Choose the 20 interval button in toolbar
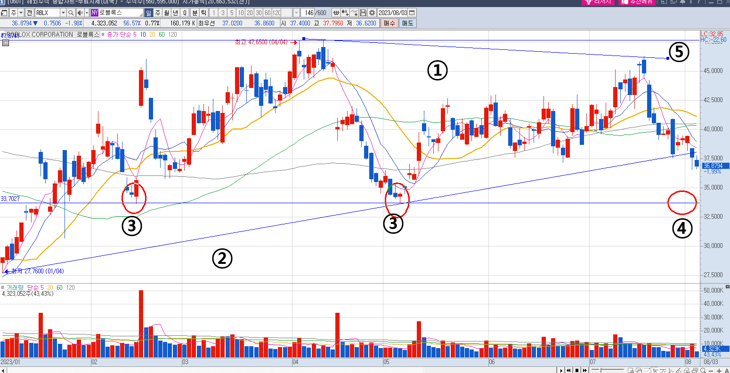730x373 pixels. 250,13
